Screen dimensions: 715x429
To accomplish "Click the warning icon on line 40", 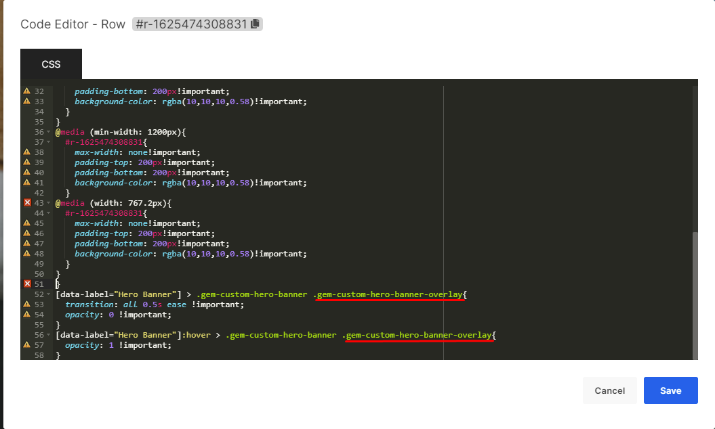I will tap(27, 172).
